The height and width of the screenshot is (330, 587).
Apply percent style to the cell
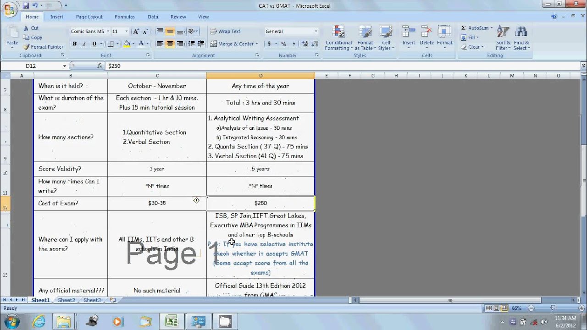point(284,44)
